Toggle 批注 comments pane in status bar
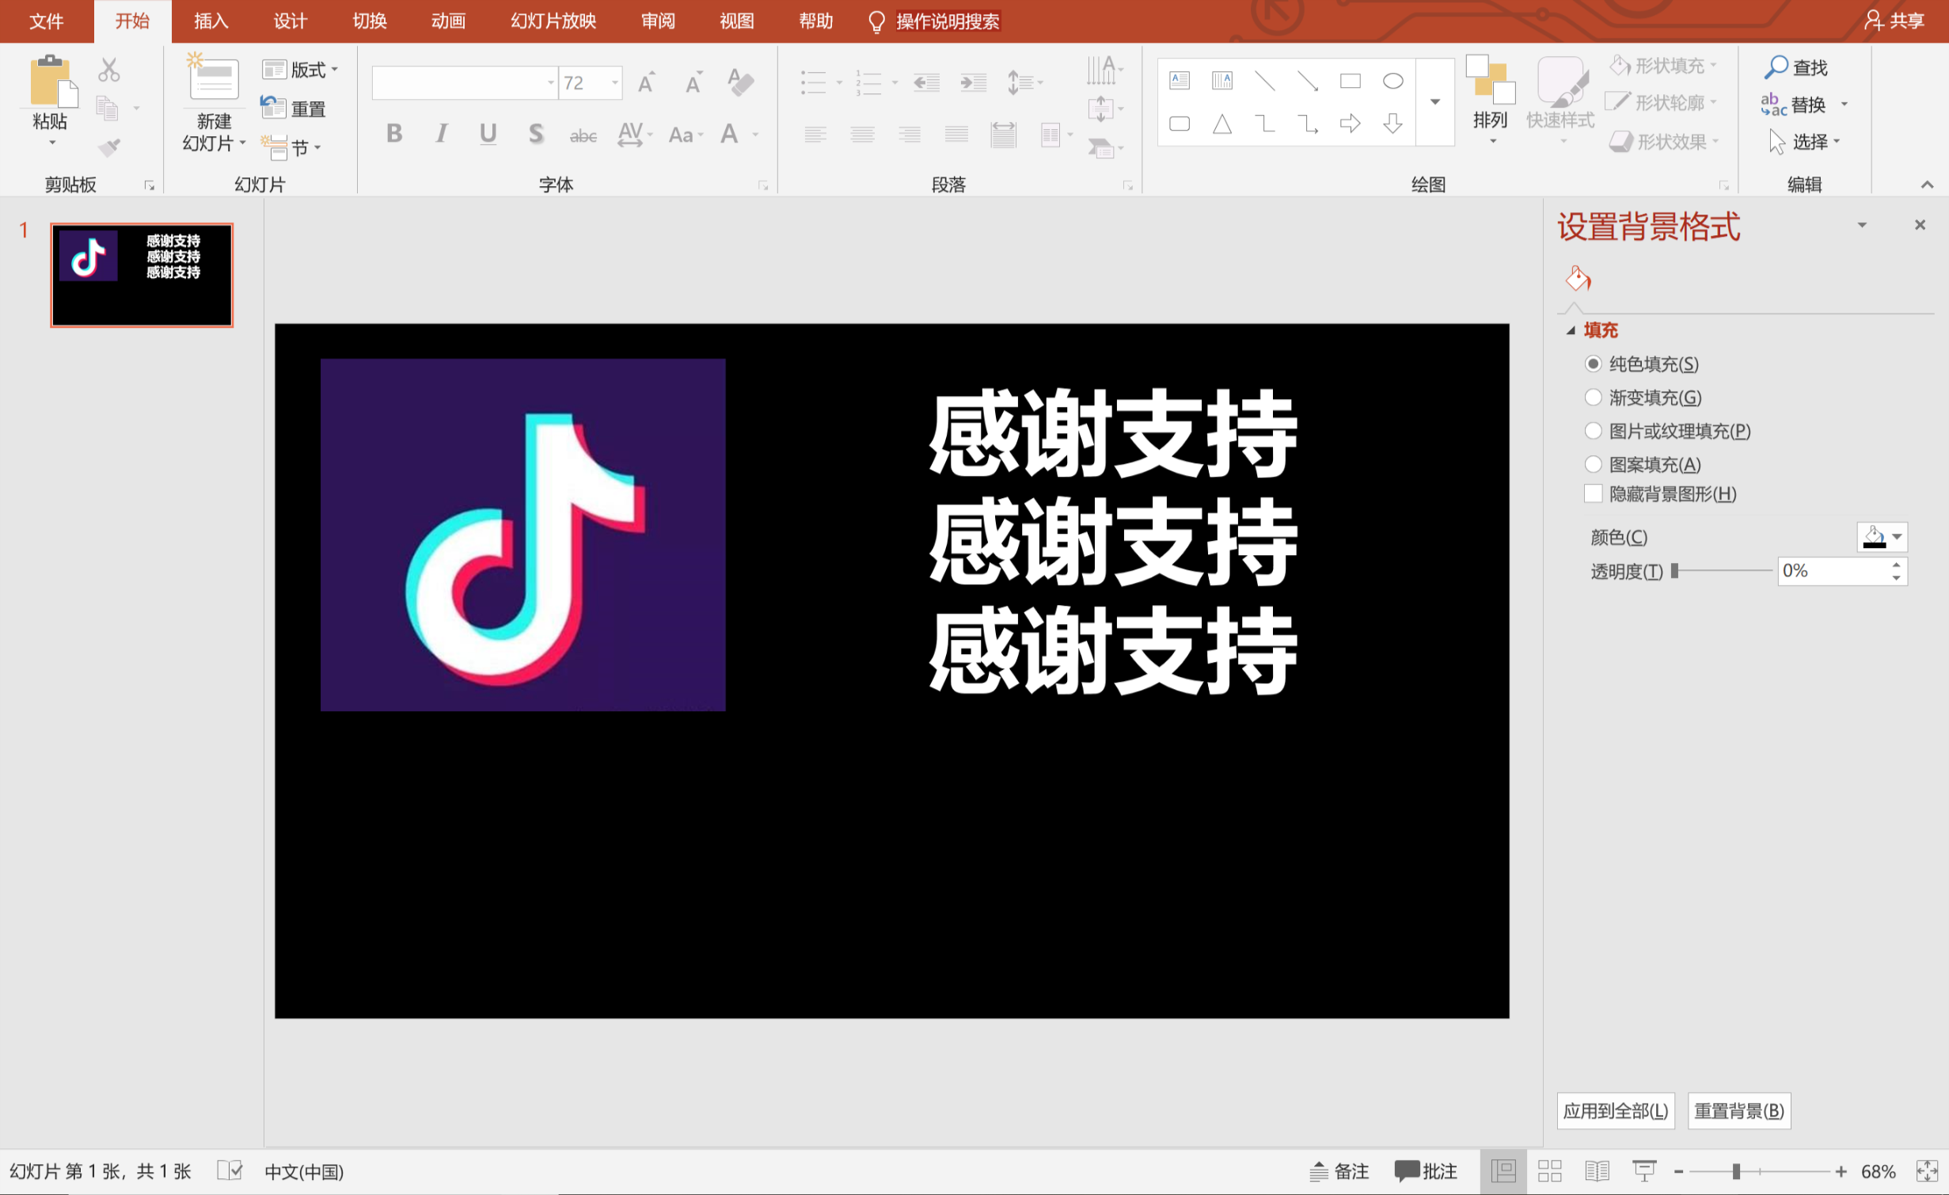 click(1426, 1170)
